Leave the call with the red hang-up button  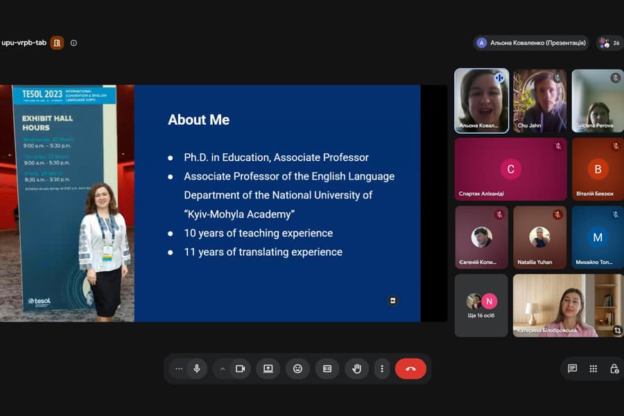pyautogui.click(x=410, y=369)
